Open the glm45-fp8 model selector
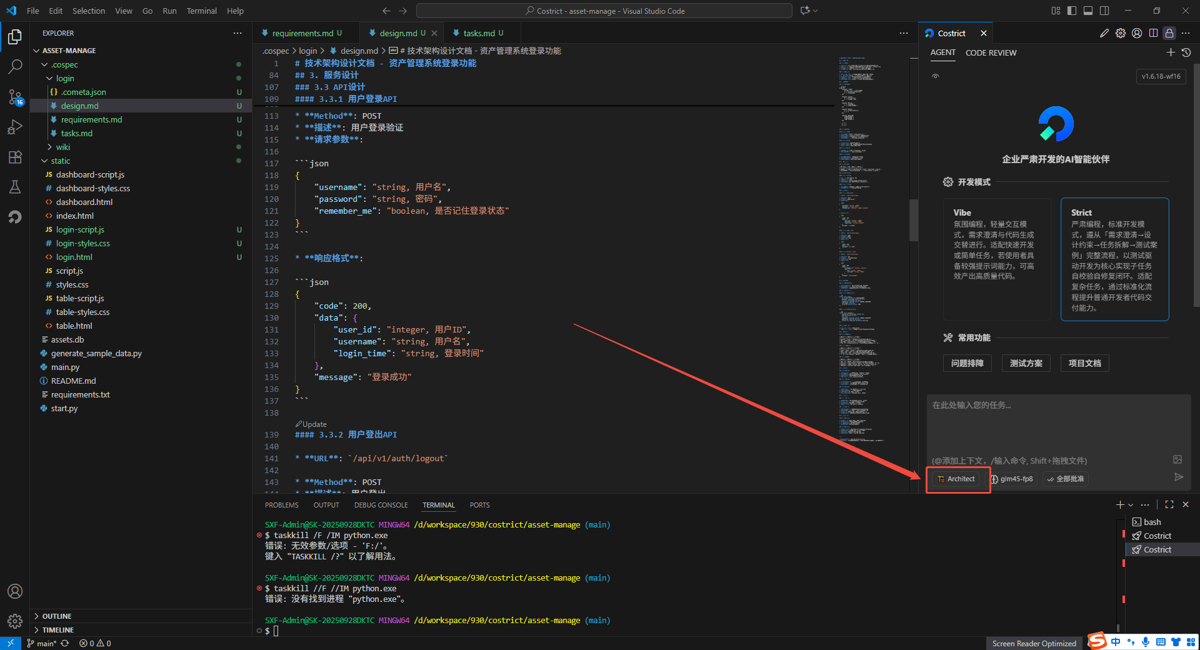 1012,479
